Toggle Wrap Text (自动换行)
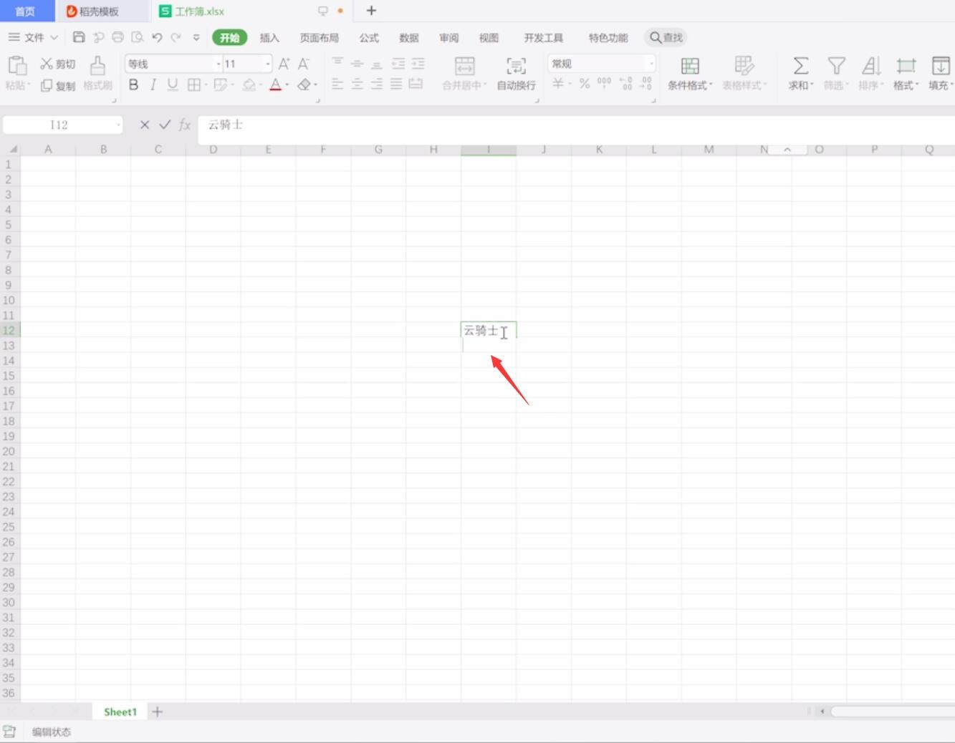The image size is (955, 743). (516, 73)
